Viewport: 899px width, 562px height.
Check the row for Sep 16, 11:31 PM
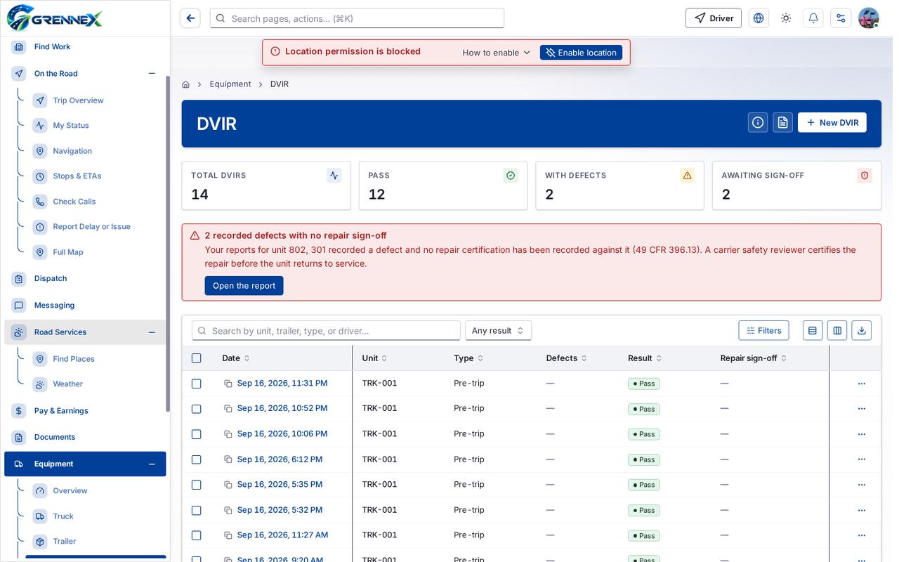(x=197, y=384)
